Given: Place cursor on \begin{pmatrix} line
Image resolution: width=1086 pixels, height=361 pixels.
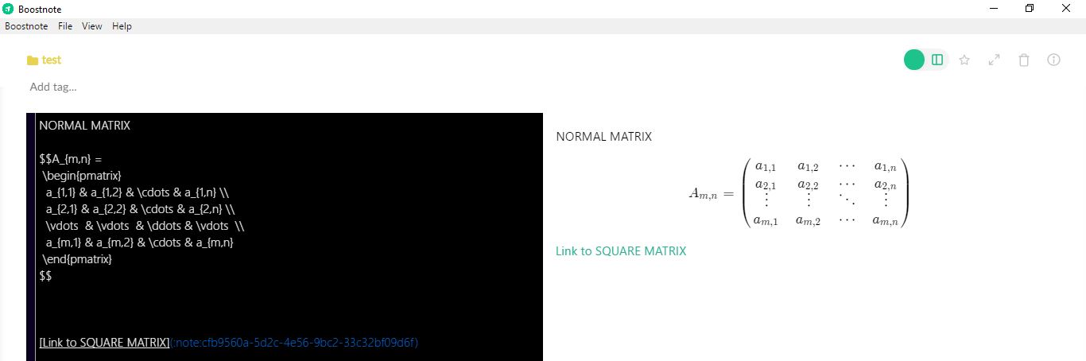Looking at the screenshot, I should [x=82, y=176].
